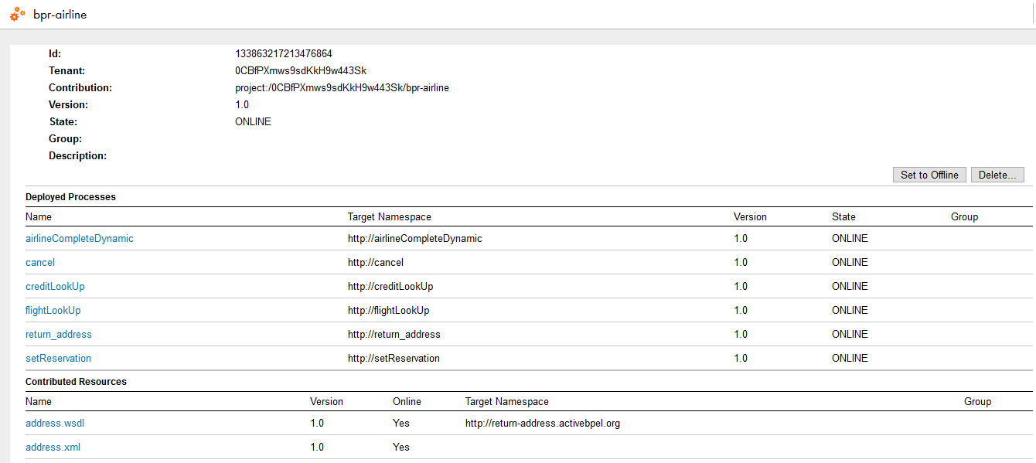Click the http://cancel namespace cell
1036x463 pixels.
376,263
